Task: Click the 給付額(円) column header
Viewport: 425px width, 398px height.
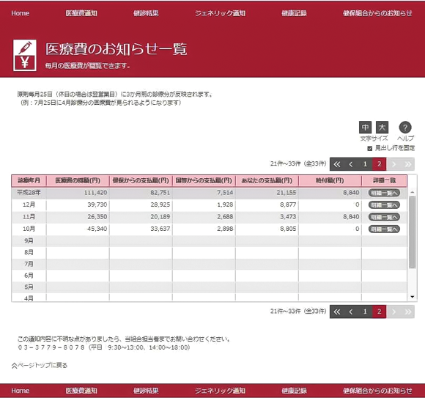Action: click(x=330, y=180)
